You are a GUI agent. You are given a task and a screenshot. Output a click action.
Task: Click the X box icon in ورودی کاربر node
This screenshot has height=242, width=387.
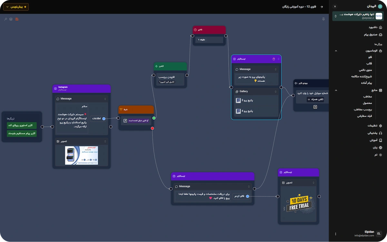tap(315, 107)
